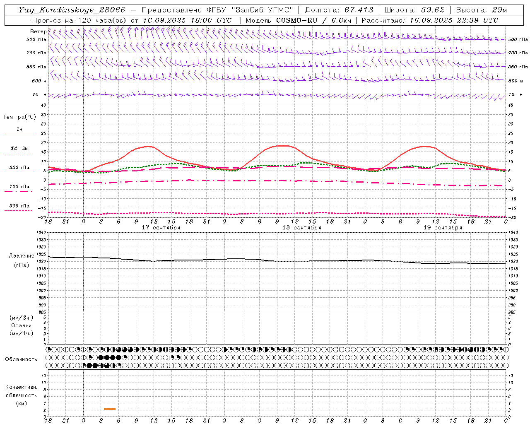Click the orange convective cloud bar
Screen dimensions: 530x424
(x=110, y=409)
